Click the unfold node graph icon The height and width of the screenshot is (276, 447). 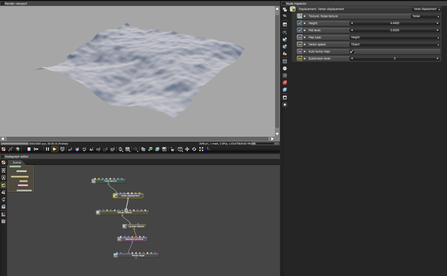(x=4, y=171)
